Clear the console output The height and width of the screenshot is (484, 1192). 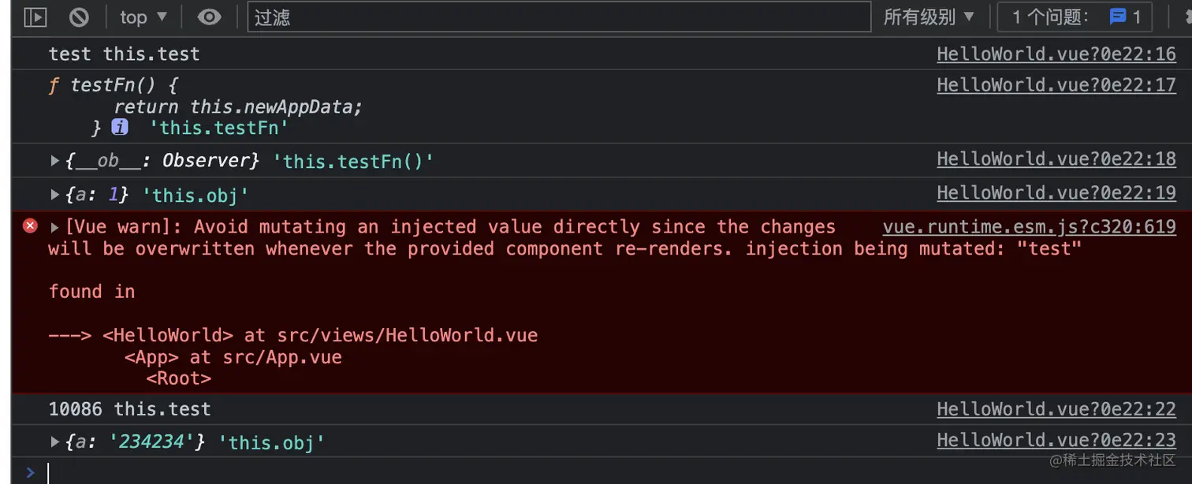tap(78, 17)
